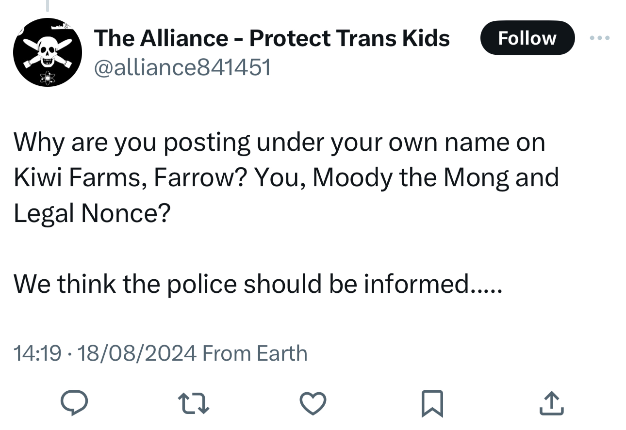Like the tweet with the heart icon
The height and width of the screenshot is (430, 626).
pyautogui.click(x=313, y=403)
